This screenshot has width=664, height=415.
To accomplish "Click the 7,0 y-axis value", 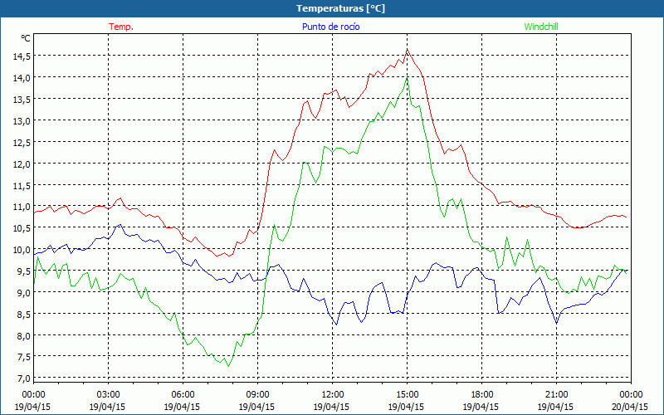I will [23, 378].
